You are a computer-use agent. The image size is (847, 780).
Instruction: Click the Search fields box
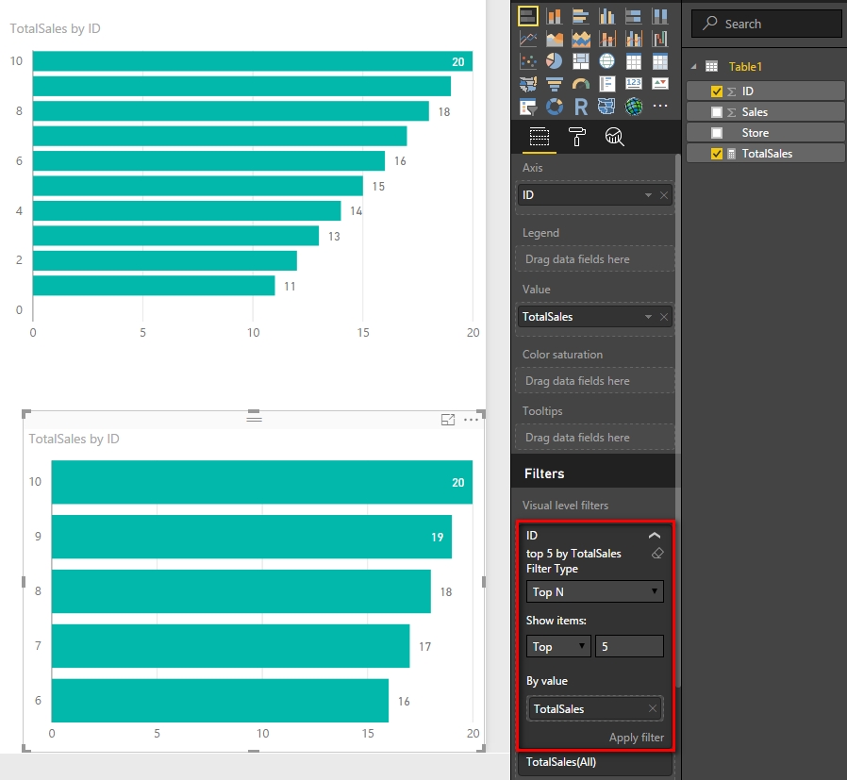point(767,24)
